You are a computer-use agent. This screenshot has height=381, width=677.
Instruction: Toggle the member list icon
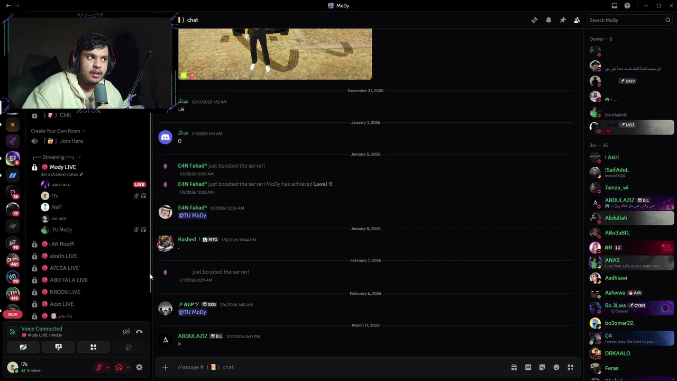[577, 20]
